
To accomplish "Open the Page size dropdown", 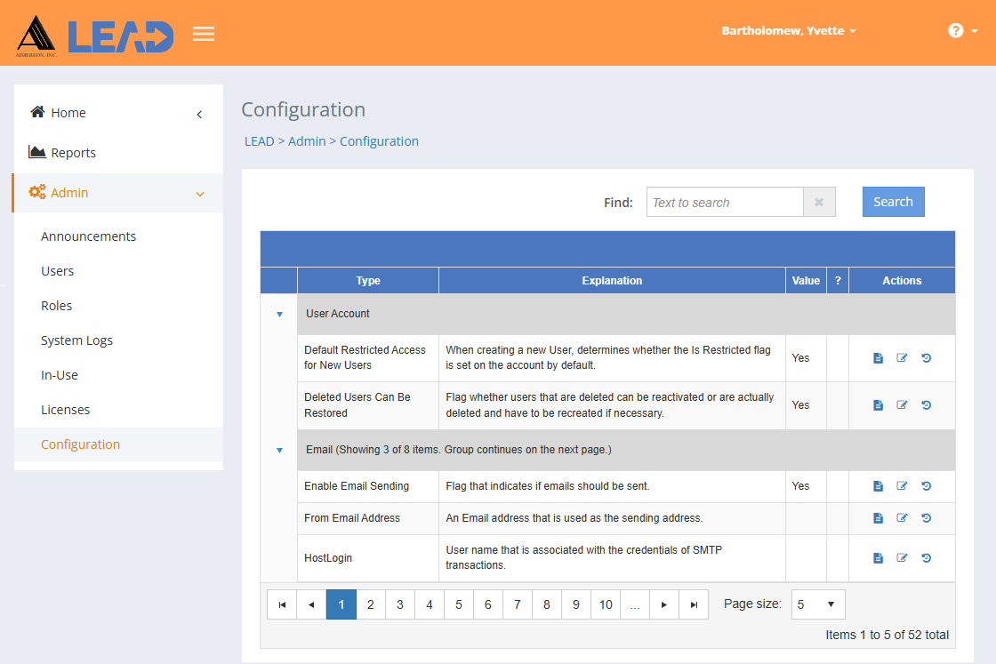I will tap(817, 604).
